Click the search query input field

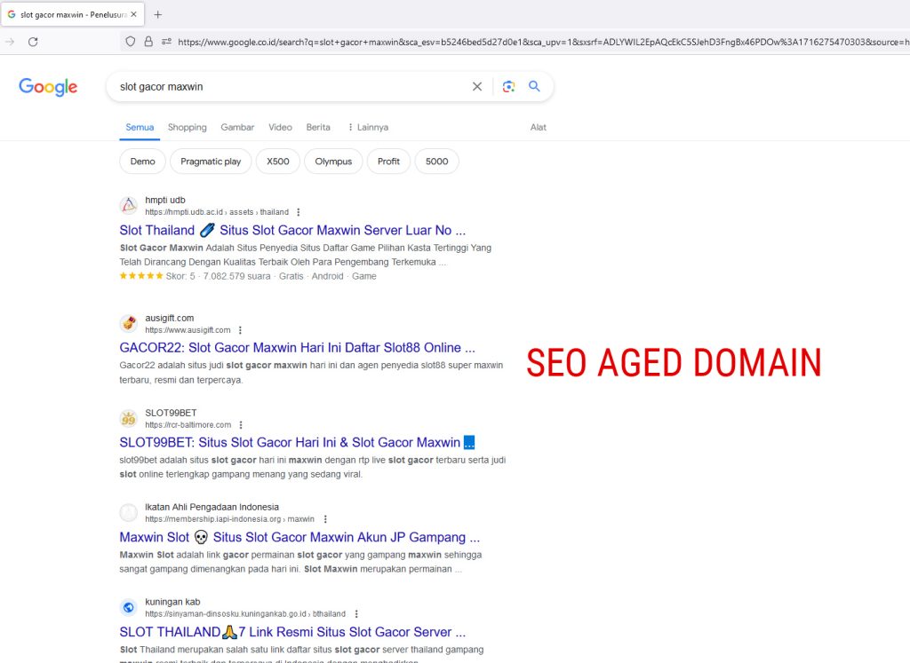[x=291, y=86]
